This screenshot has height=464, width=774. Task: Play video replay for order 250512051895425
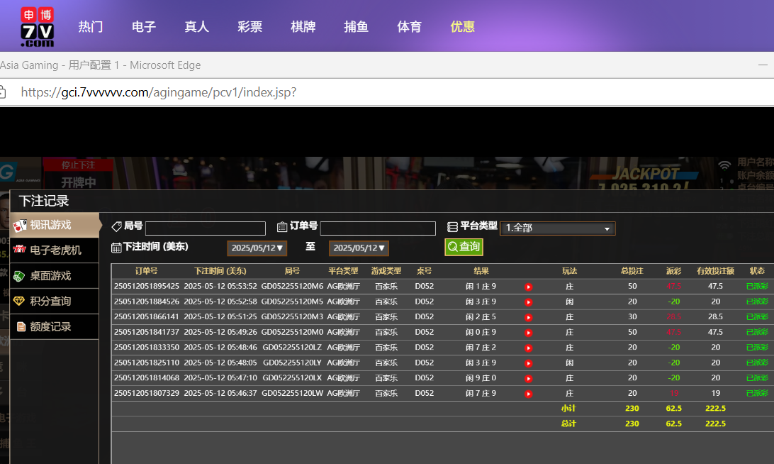coord(528,287)
